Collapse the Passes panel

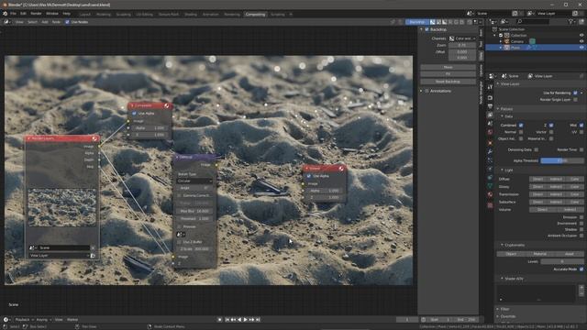pos(497,109)
